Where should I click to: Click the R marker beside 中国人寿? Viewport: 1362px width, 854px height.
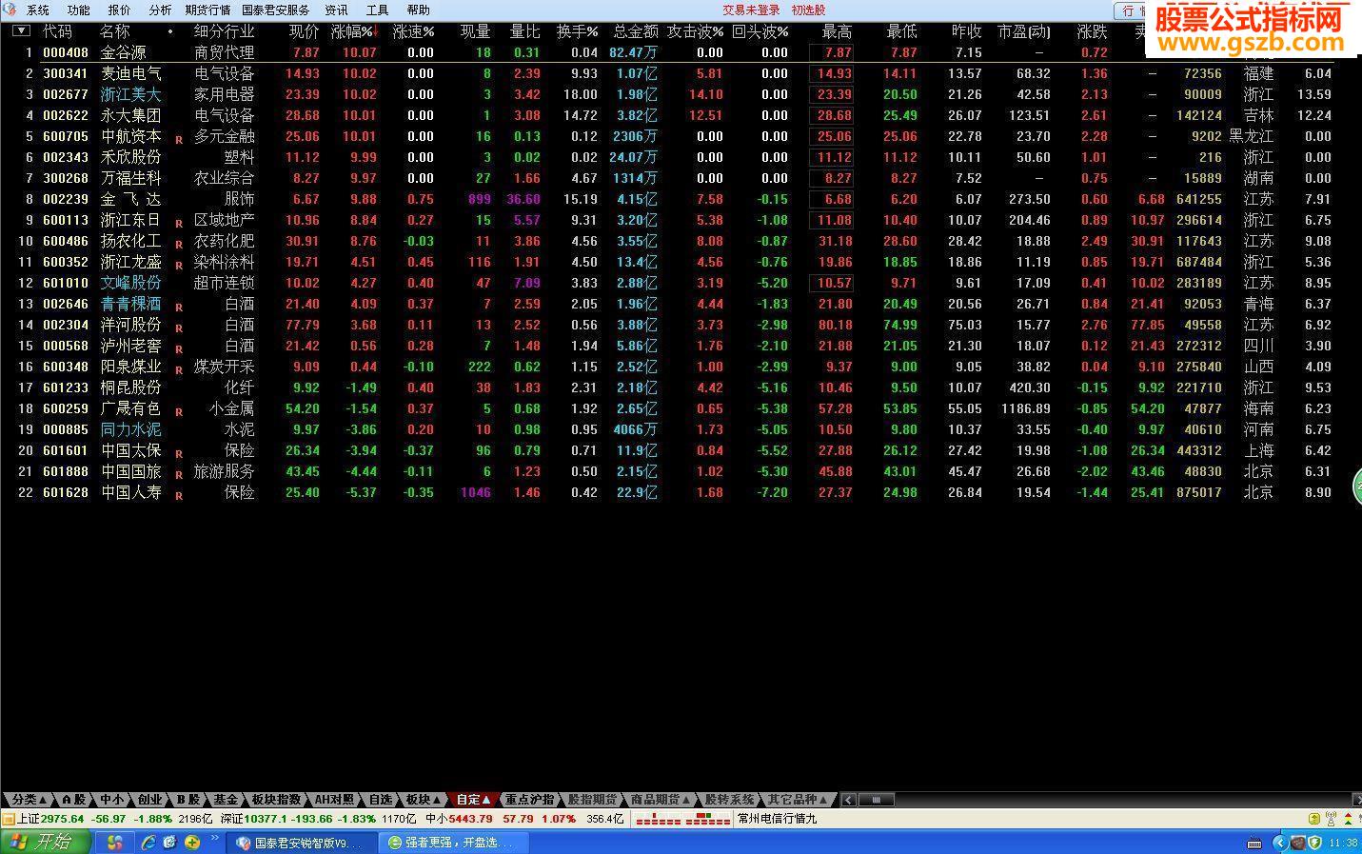coord(178,496)
